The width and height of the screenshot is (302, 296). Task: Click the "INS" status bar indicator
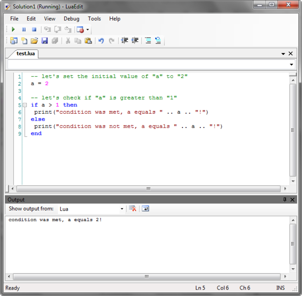coord(280,288)
